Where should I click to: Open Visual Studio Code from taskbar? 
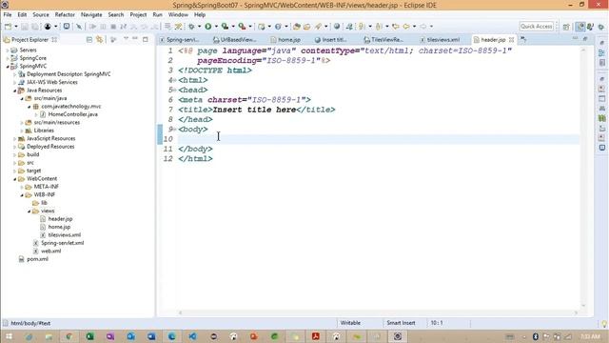(x=192, y=336)
